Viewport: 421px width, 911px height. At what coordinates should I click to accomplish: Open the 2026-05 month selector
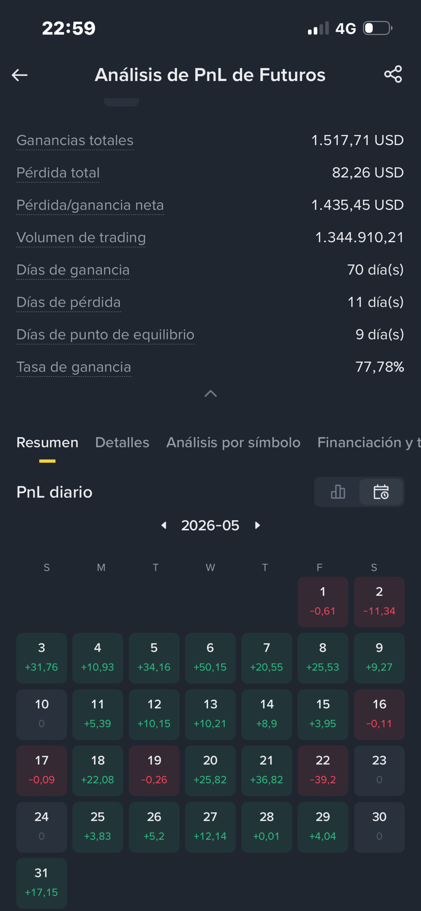[x=210, y=525]
